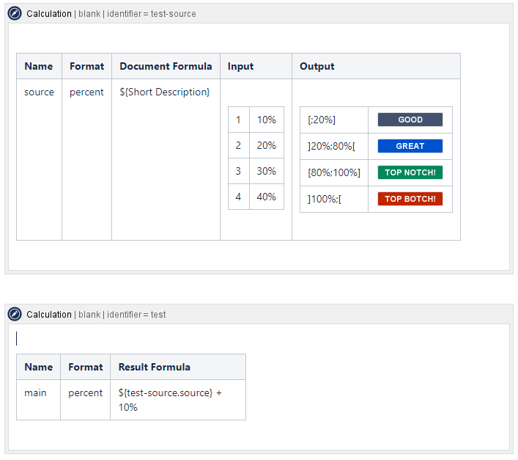
Task: Click the [80%;100%] range cell
Action: (333, 172)
